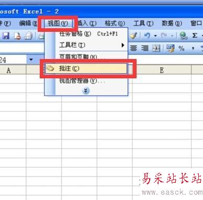Expand full menu with double chevron
Image resolution: width=203 pixels, height=200 pixels.
(x=86, y=90)
